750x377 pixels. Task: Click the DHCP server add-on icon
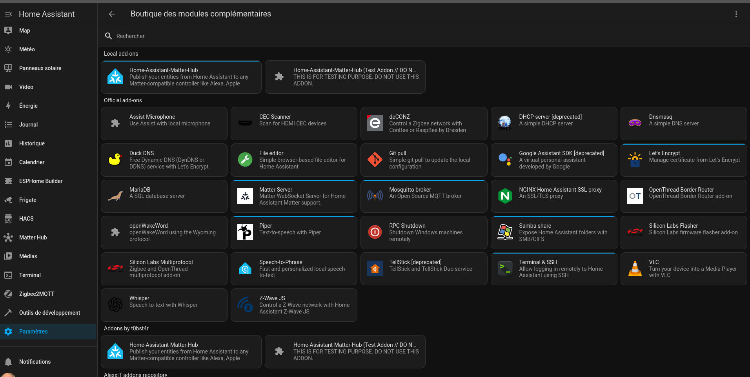pos(505,123)
